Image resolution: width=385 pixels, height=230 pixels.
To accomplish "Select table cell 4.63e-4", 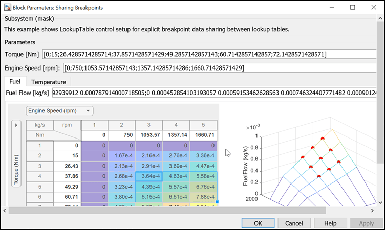I will (176, 176).
